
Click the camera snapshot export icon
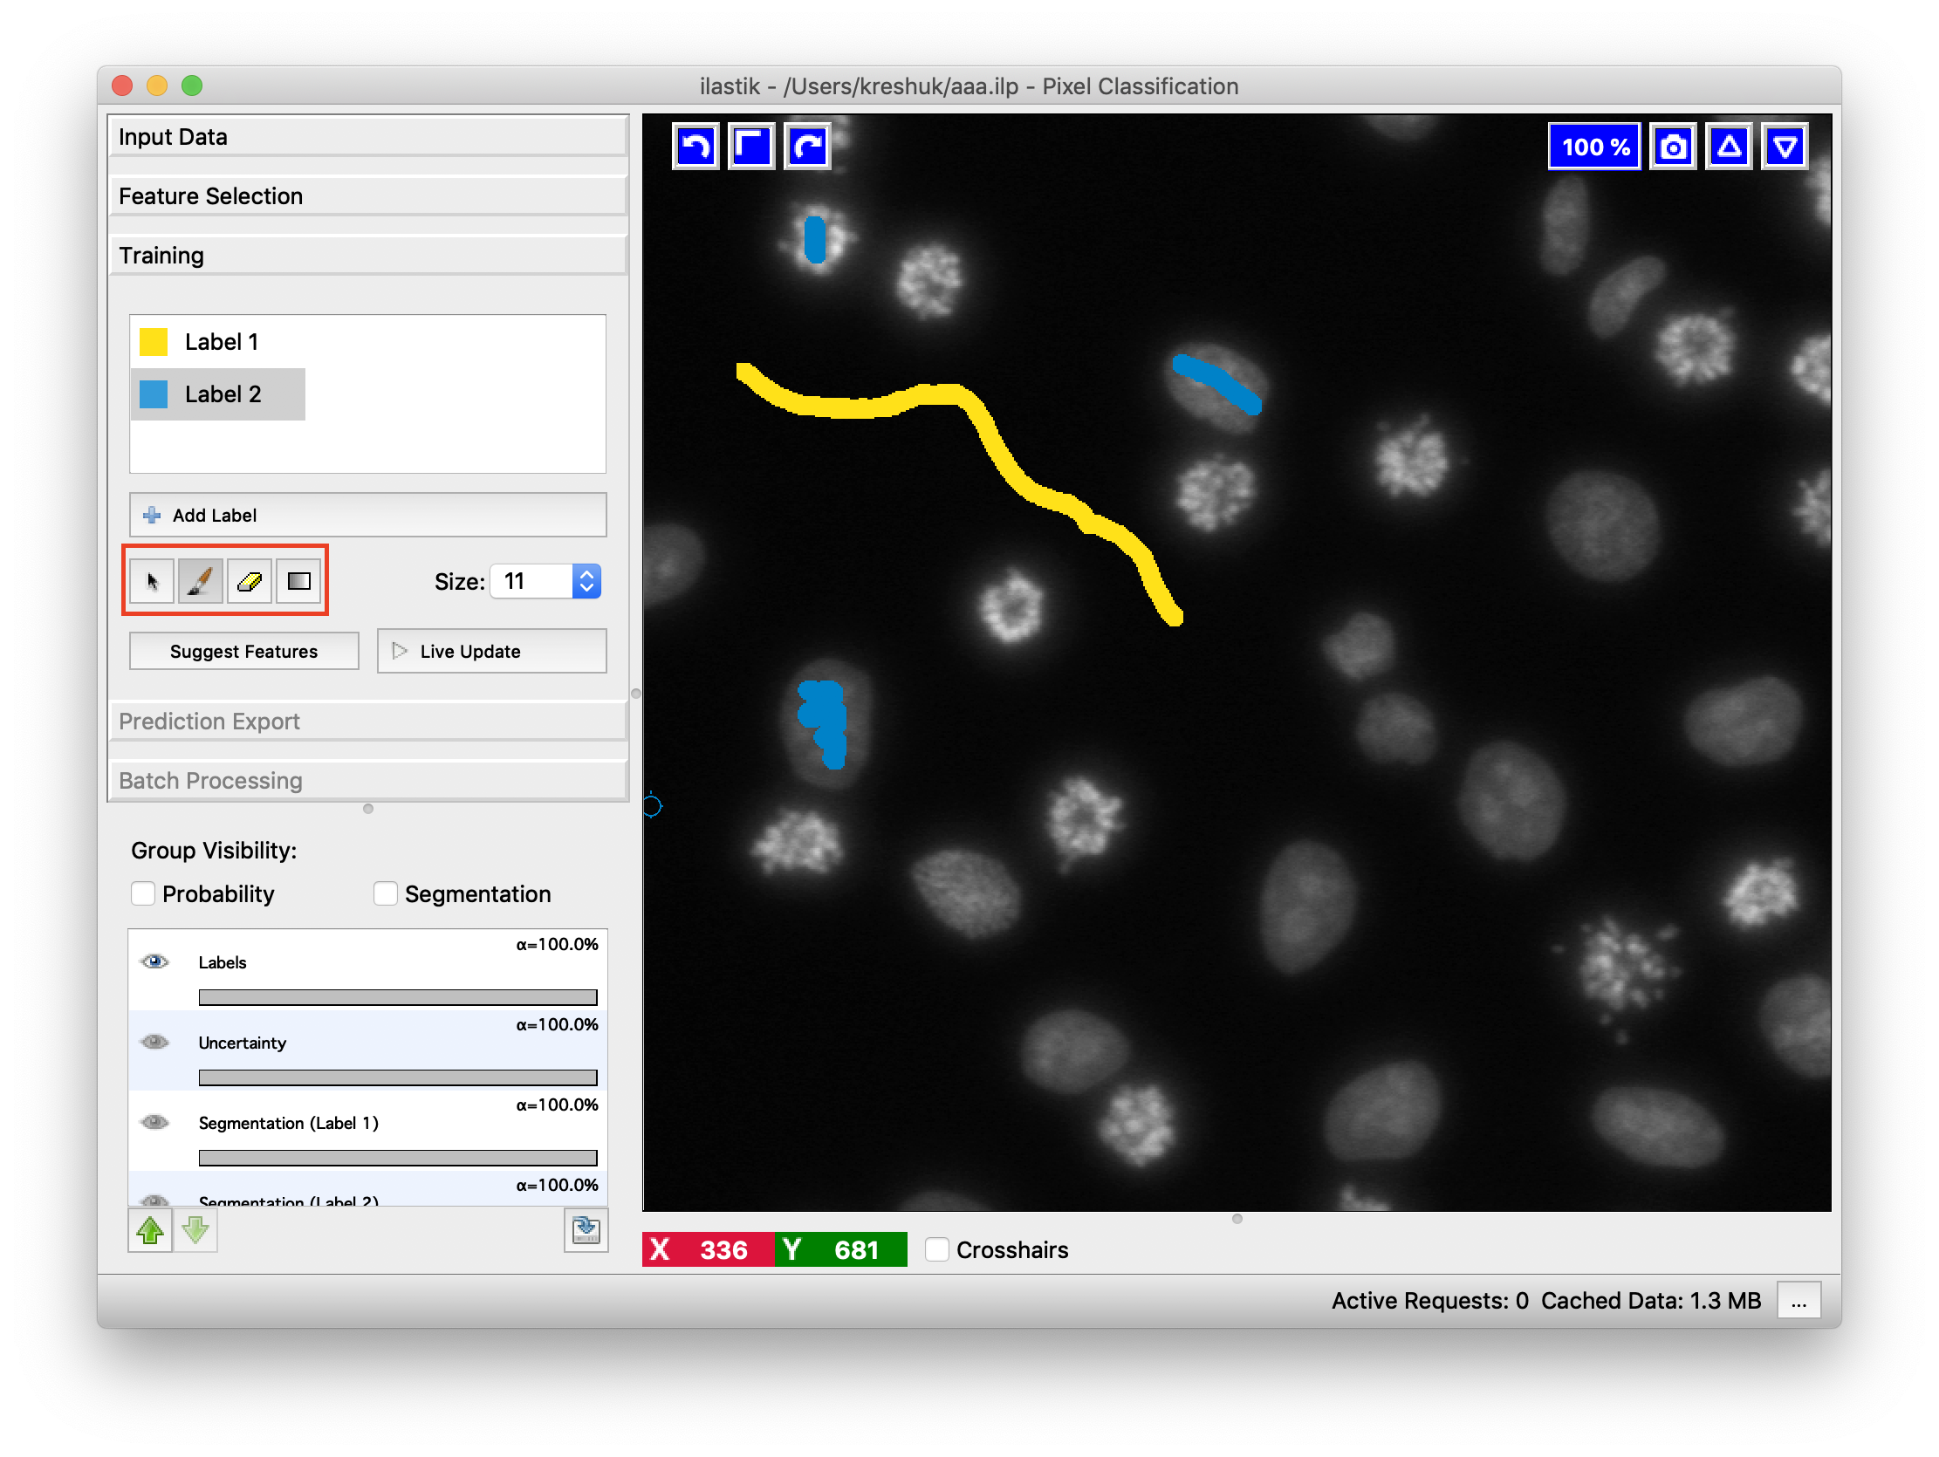point(1675,147)
